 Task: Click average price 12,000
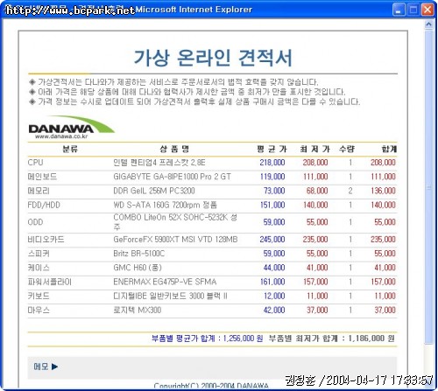[x=274, y=296]
